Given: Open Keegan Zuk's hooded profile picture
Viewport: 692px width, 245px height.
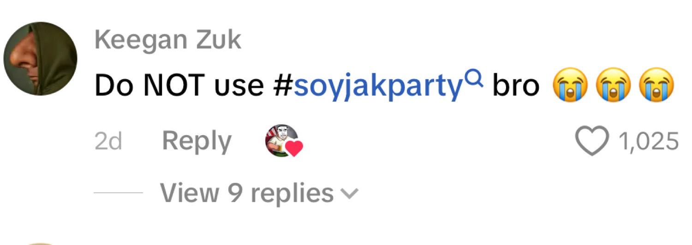Looking at the screenshot, I should click(40, 59).
